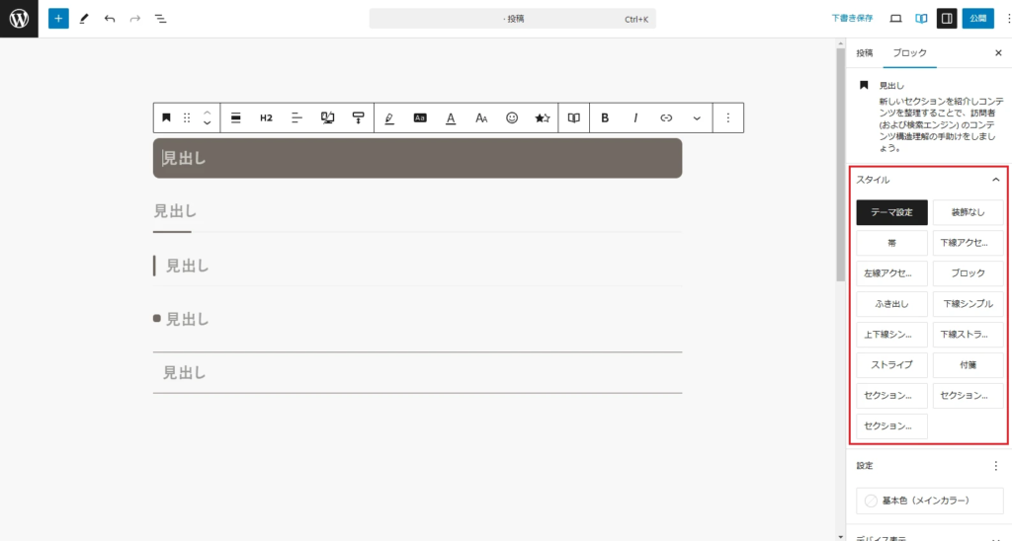Select the 装飾なし style option
Screen dimensions: 1012x541
click(968, 212)
